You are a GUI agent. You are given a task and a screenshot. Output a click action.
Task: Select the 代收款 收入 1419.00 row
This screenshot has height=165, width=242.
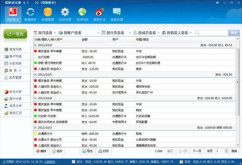134,116
